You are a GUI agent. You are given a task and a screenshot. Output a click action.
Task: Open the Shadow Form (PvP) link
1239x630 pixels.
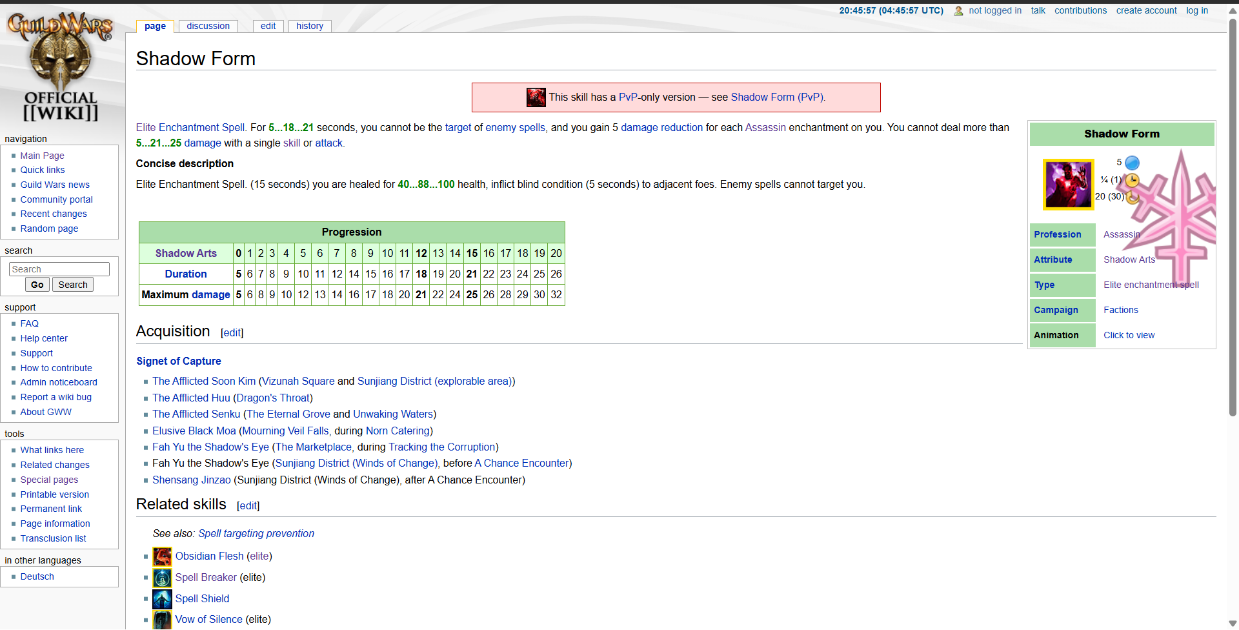click(778, 97)
